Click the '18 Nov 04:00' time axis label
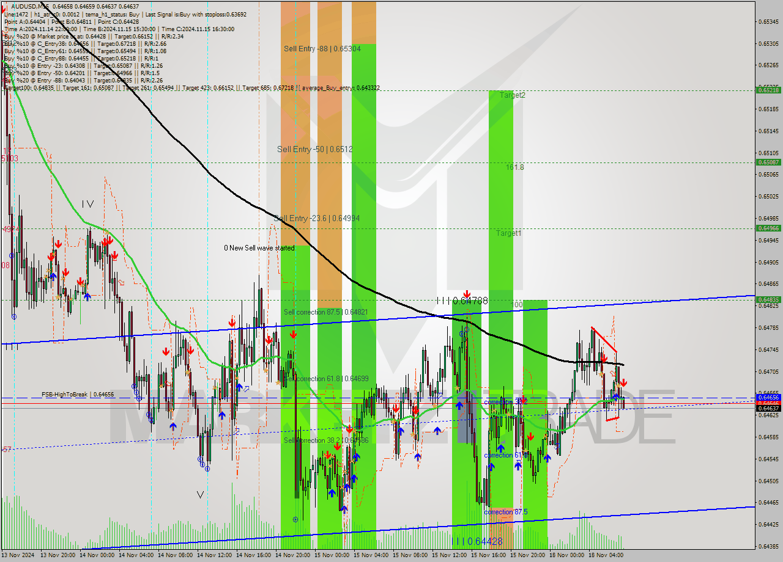 (x=607, y=555)
